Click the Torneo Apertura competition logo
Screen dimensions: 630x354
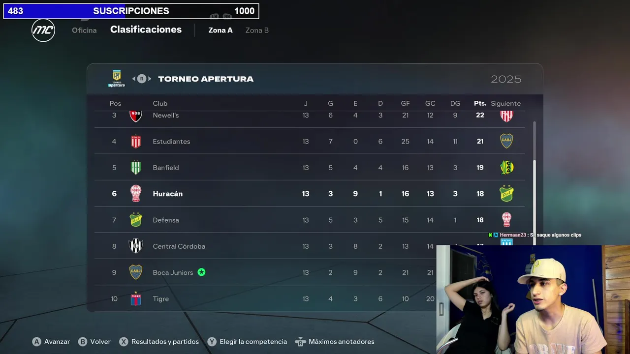117,79
